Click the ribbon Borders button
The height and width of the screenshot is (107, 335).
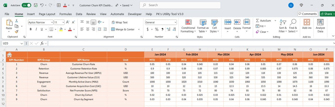[51, 29]
